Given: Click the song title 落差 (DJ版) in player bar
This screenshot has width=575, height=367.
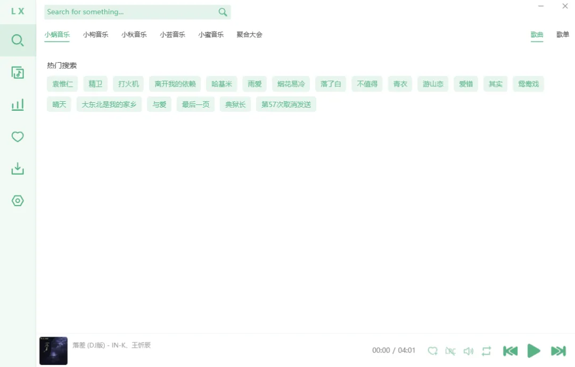Looking at the screenshot, I should [89, 345].
